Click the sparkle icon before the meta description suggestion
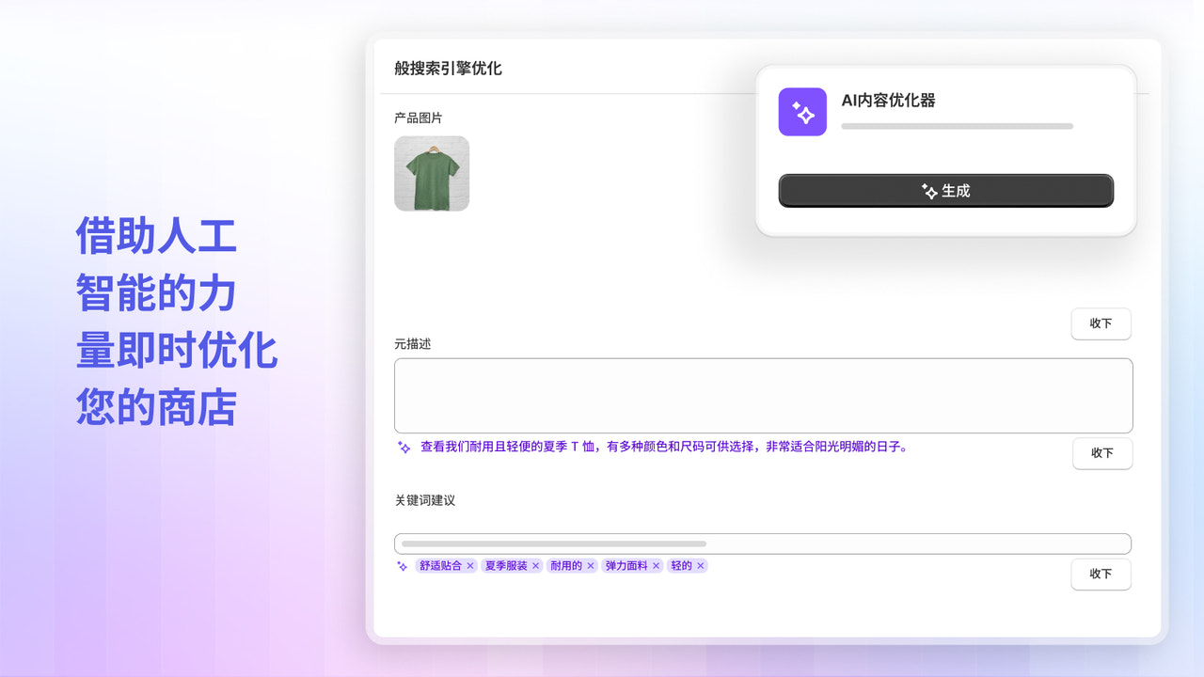This screenshot has height=677, width=1204. pyautogui.click(x=404, y=448)
